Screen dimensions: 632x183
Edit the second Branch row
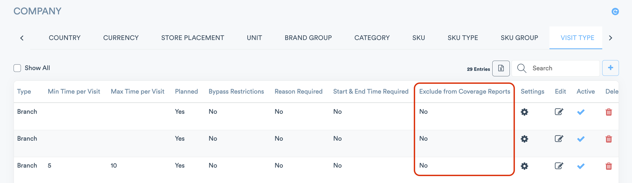coord(559,139)
